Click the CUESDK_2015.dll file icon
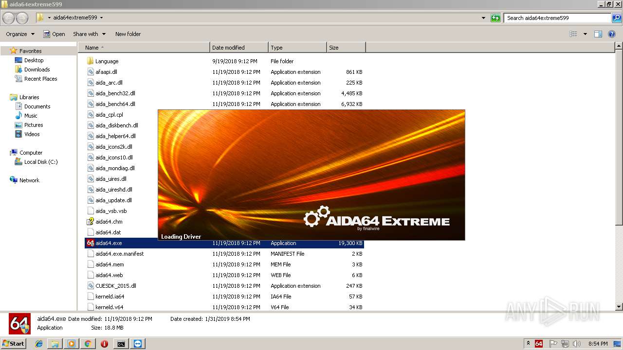 (90, 286)
